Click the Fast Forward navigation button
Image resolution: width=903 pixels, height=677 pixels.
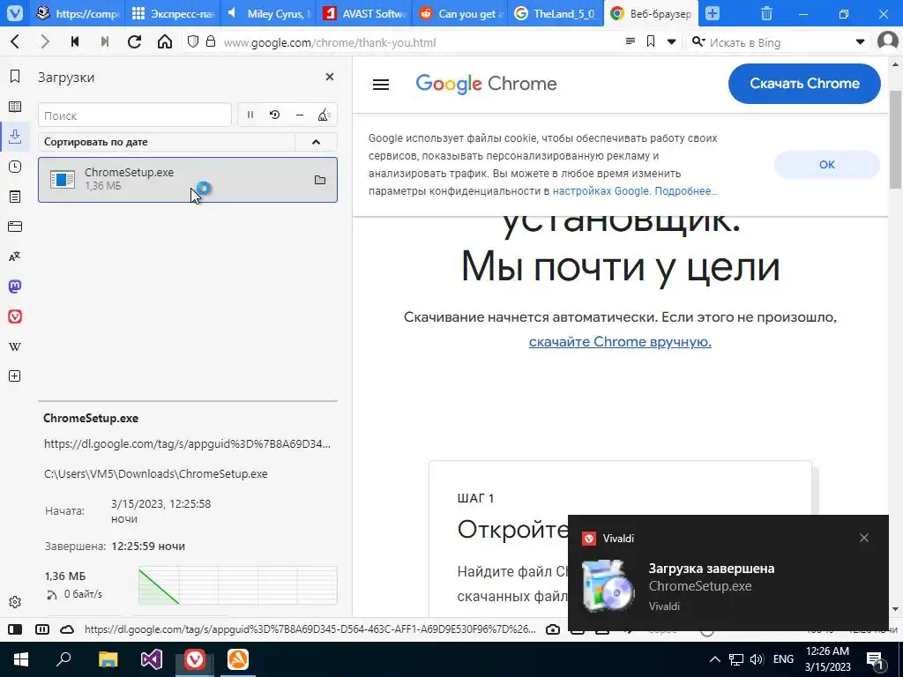pyautogui.click(x=105, y=41)
